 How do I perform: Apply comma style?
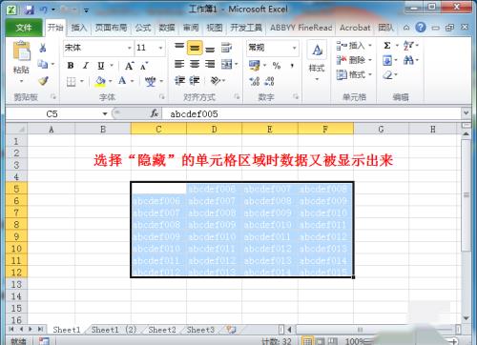pyautogui.click(x=292, y=66)
